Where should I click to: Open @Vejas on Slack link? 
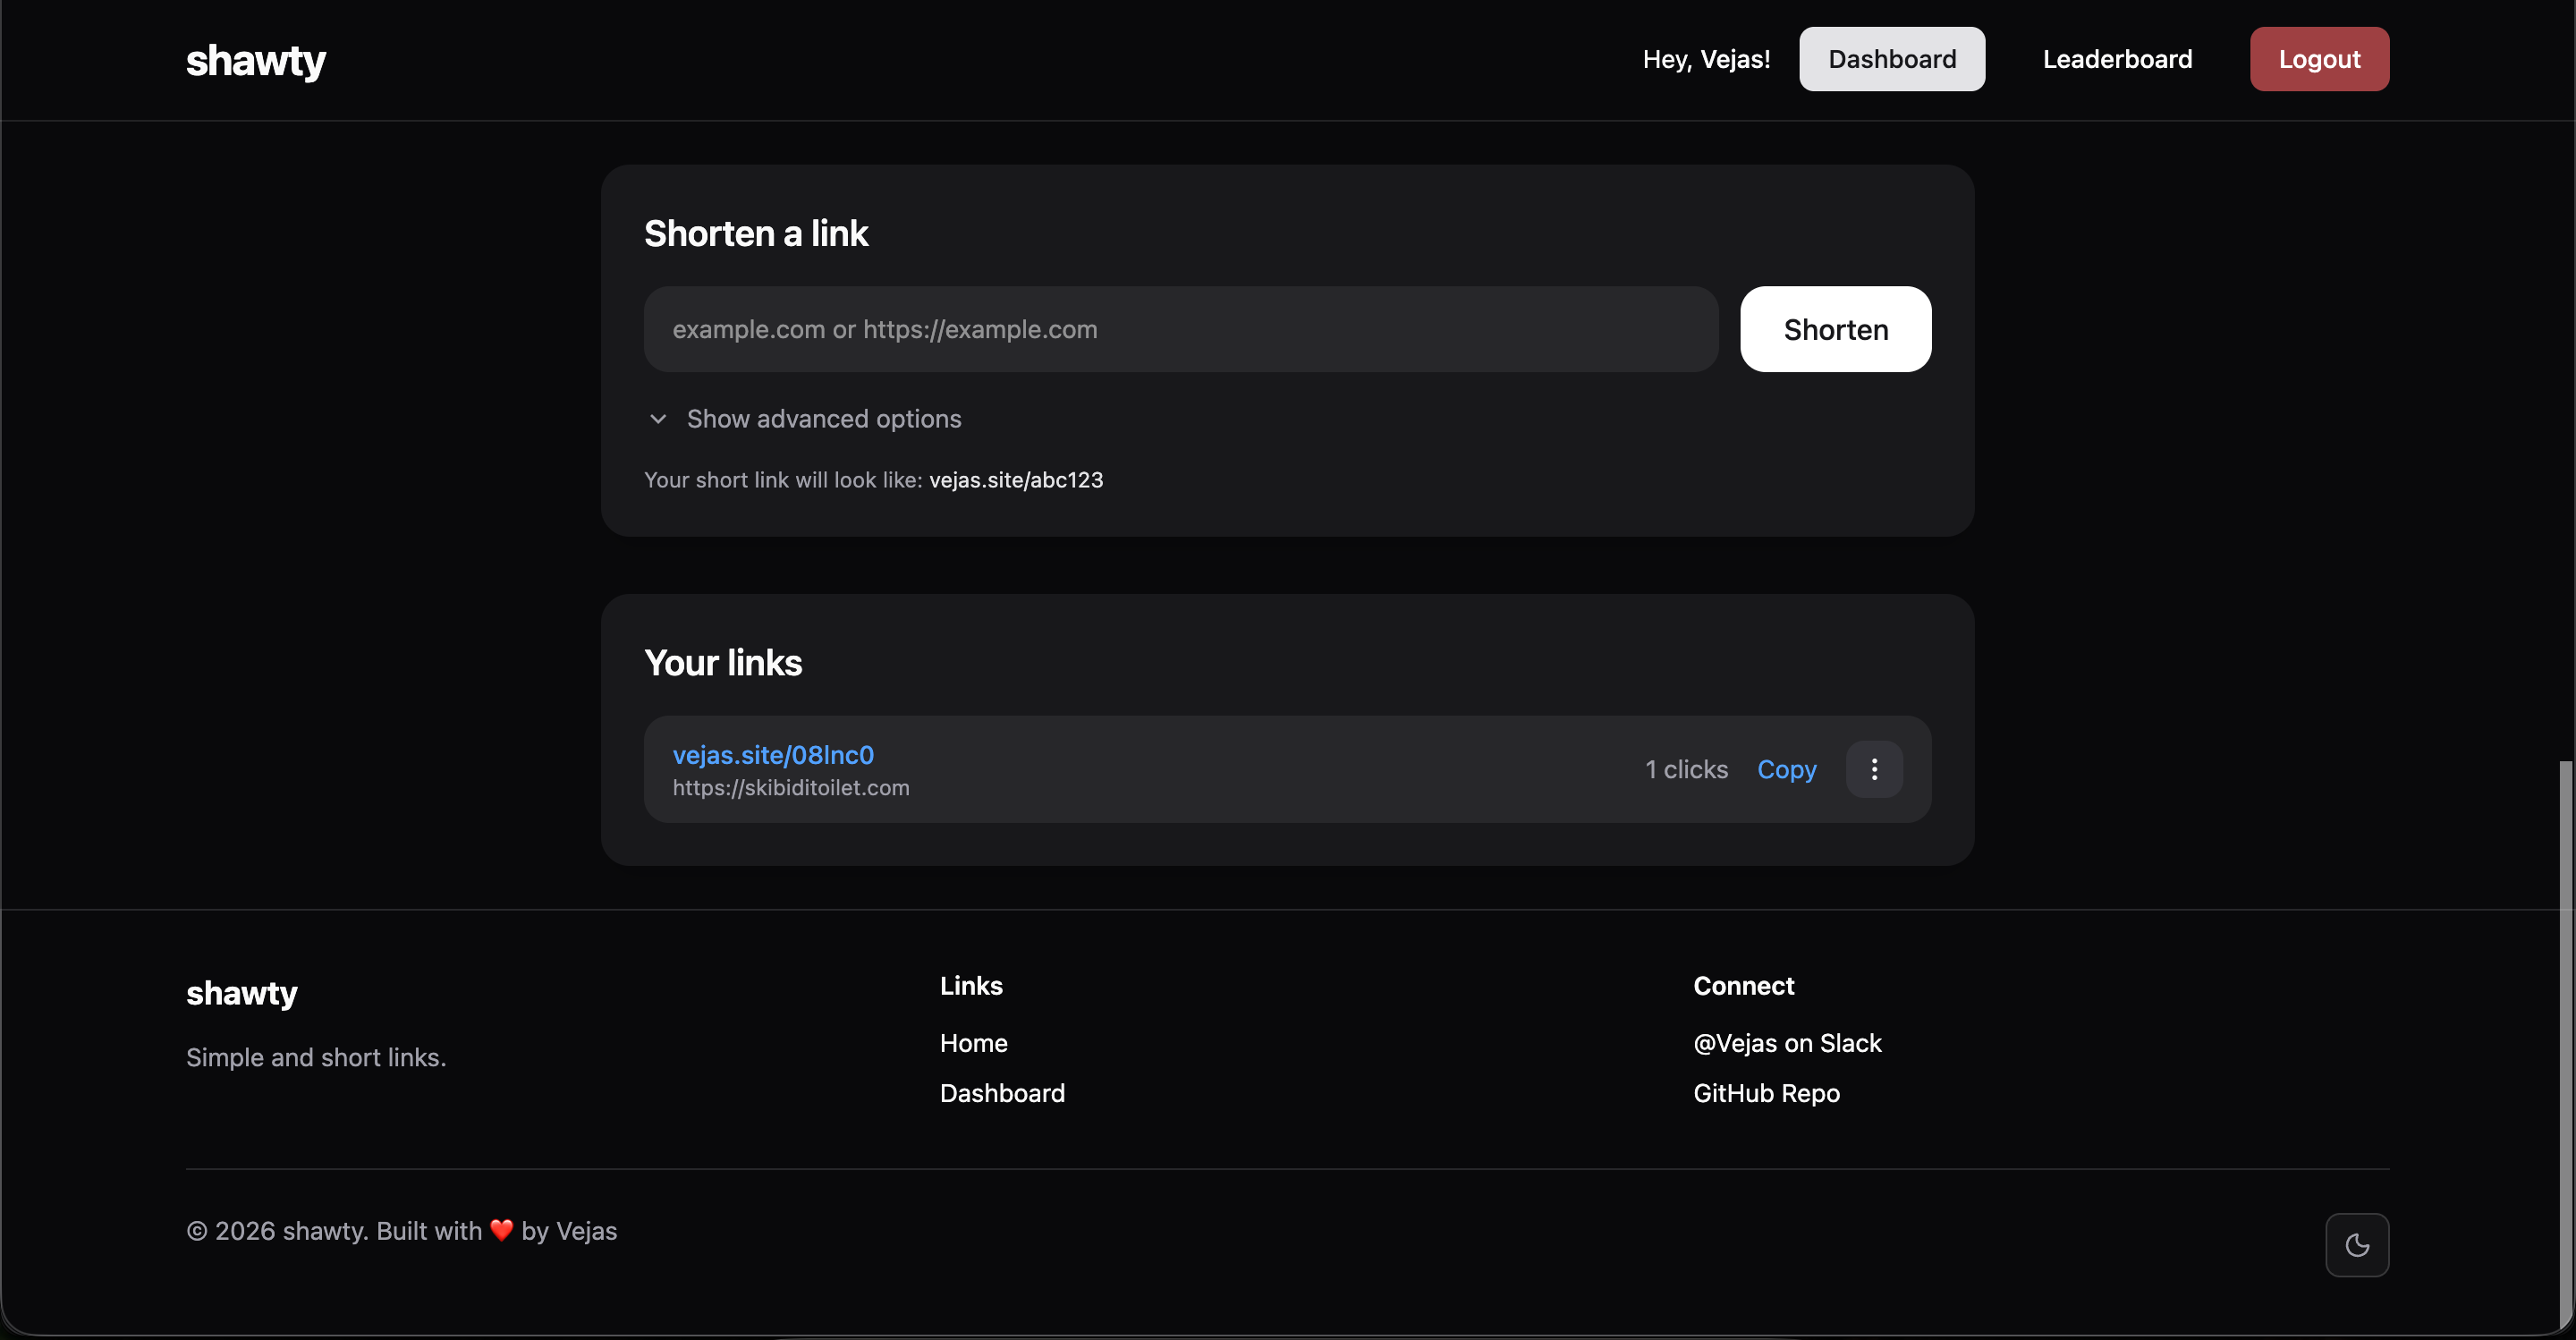[x=1787, y=1043]
